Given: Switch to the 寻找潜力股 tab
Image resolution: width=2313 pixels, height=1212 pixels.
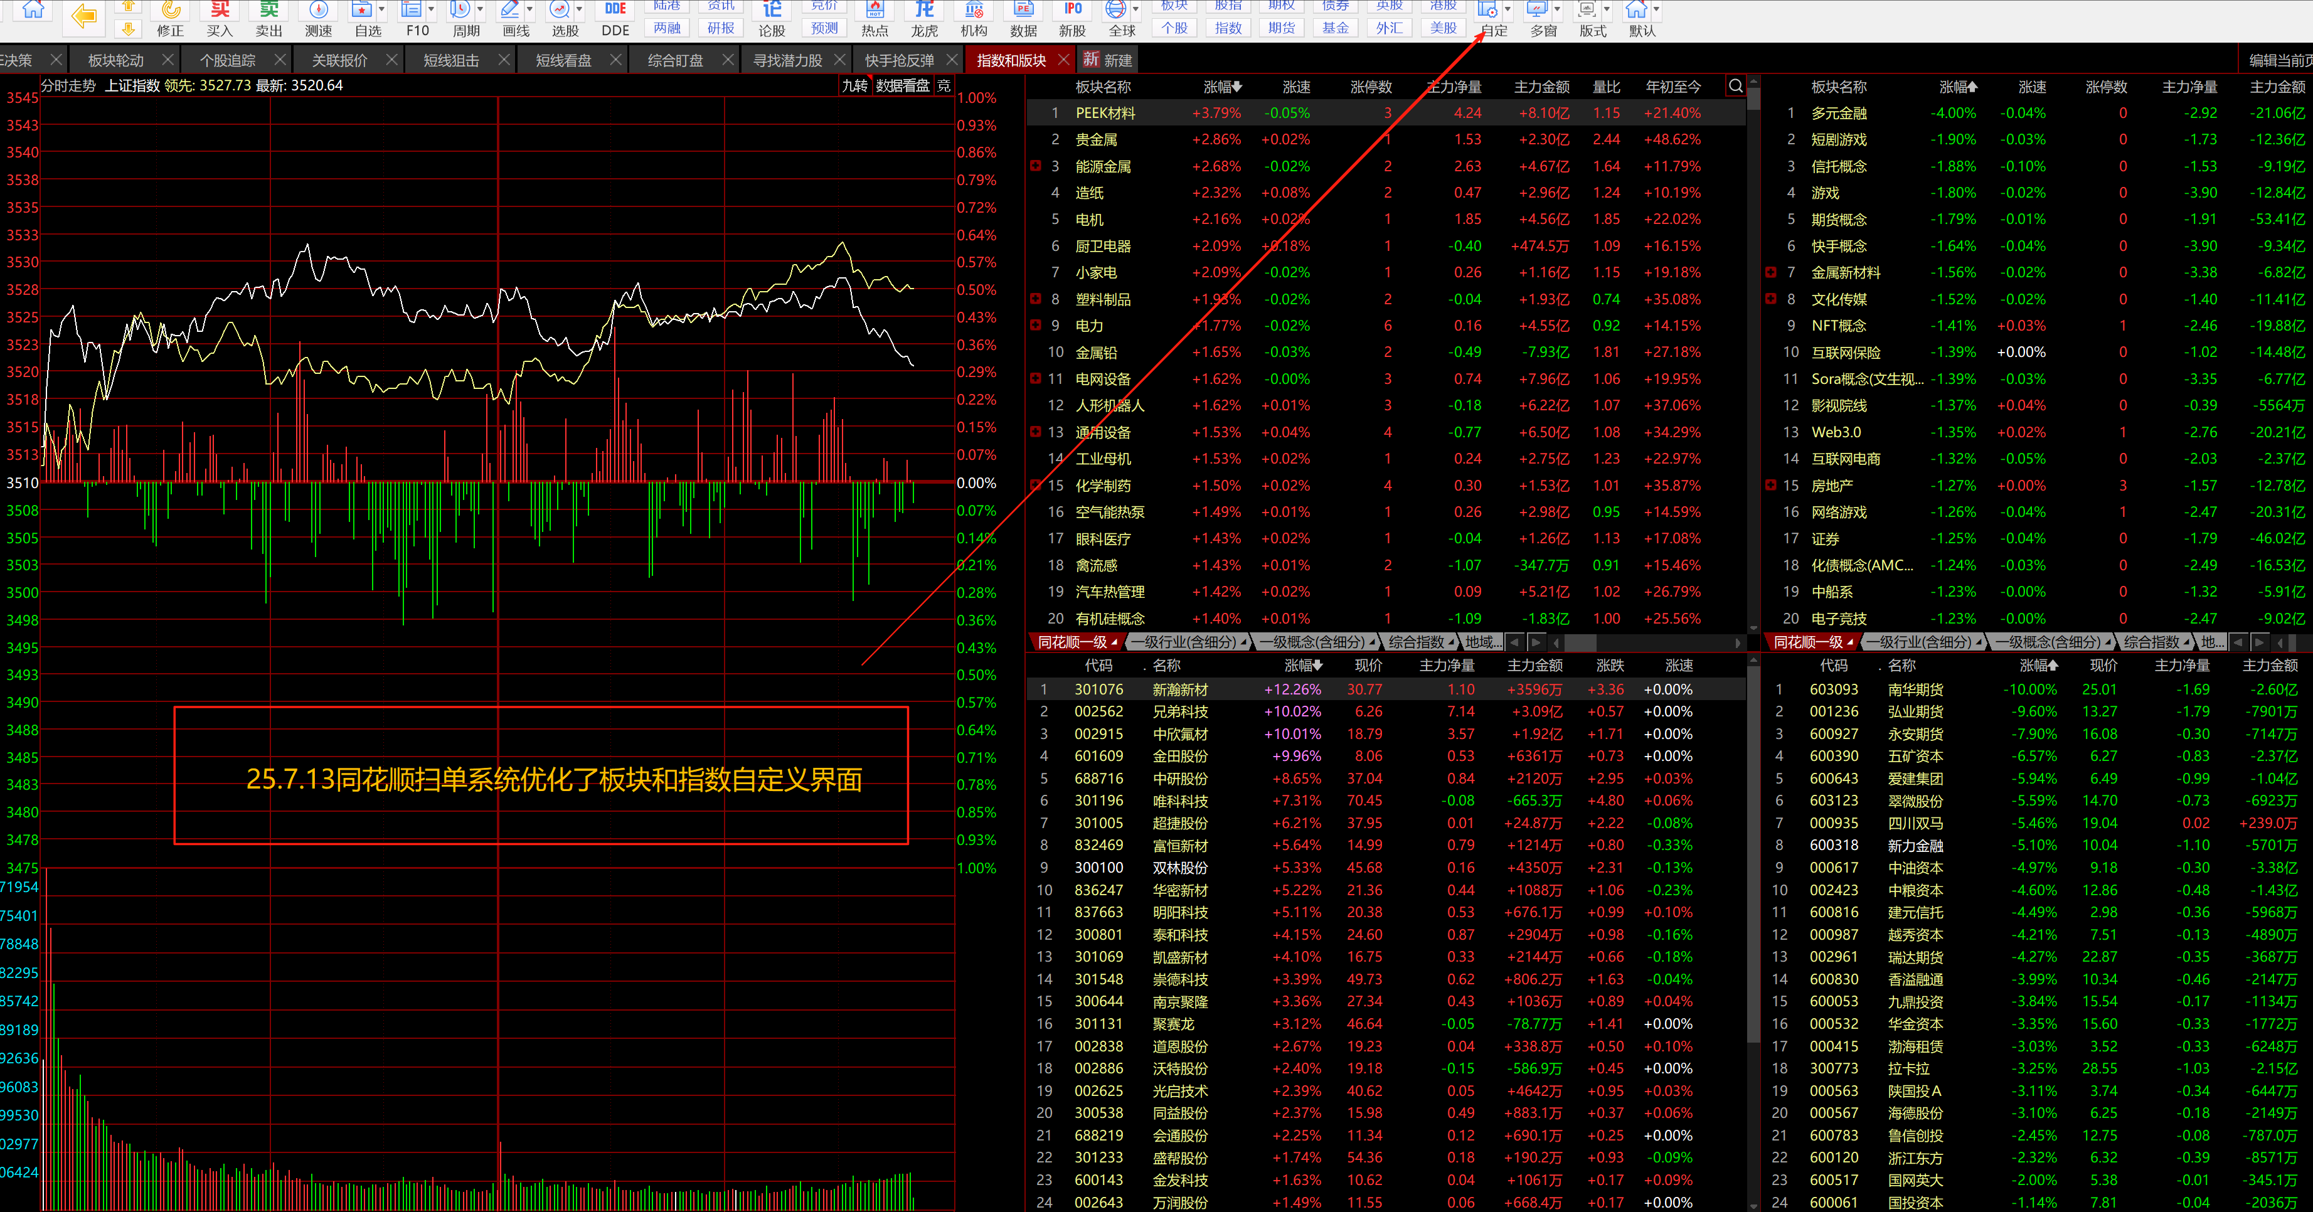Looking at the screenshot, I should 787,60.
